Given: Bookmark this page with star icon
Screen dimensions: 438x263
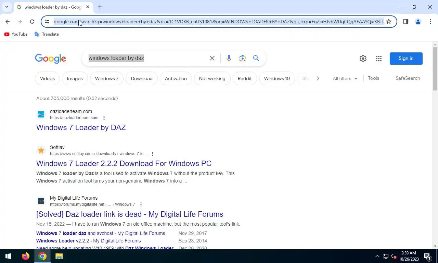Looking at the screenshot, I should [x=389, y=22].
